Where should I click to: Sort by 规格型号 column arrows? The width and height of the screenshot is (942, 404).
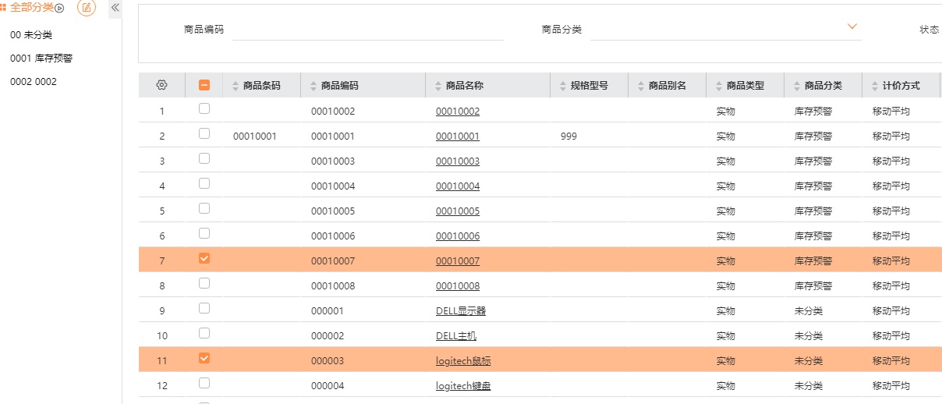point(564,86)
